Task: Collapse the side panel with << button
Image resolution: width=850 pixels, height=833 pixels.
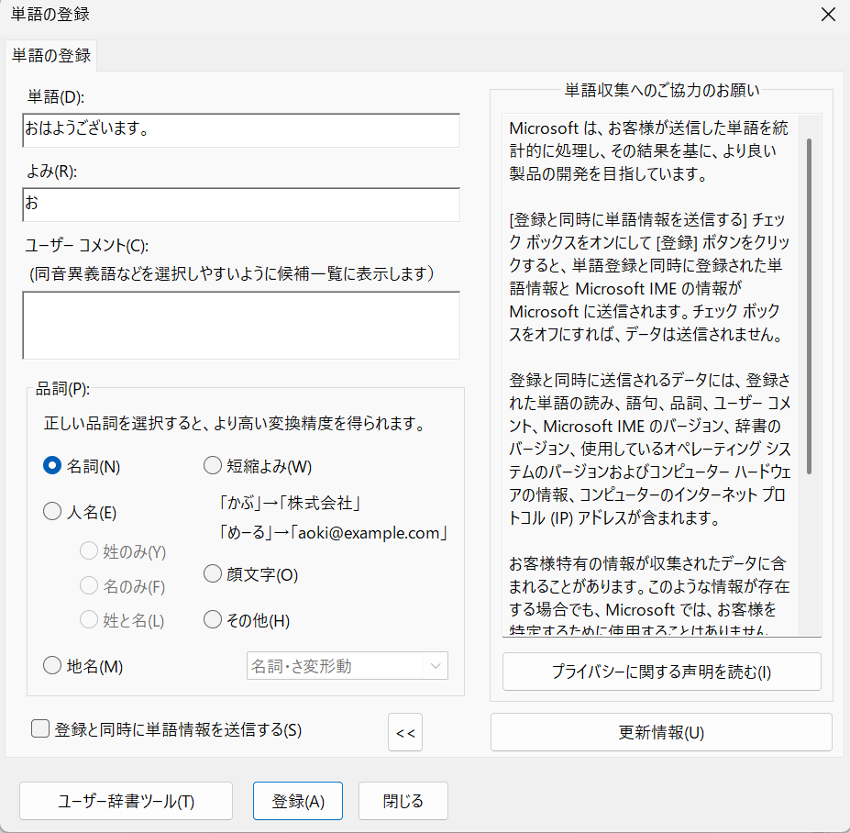Action: 405,733
